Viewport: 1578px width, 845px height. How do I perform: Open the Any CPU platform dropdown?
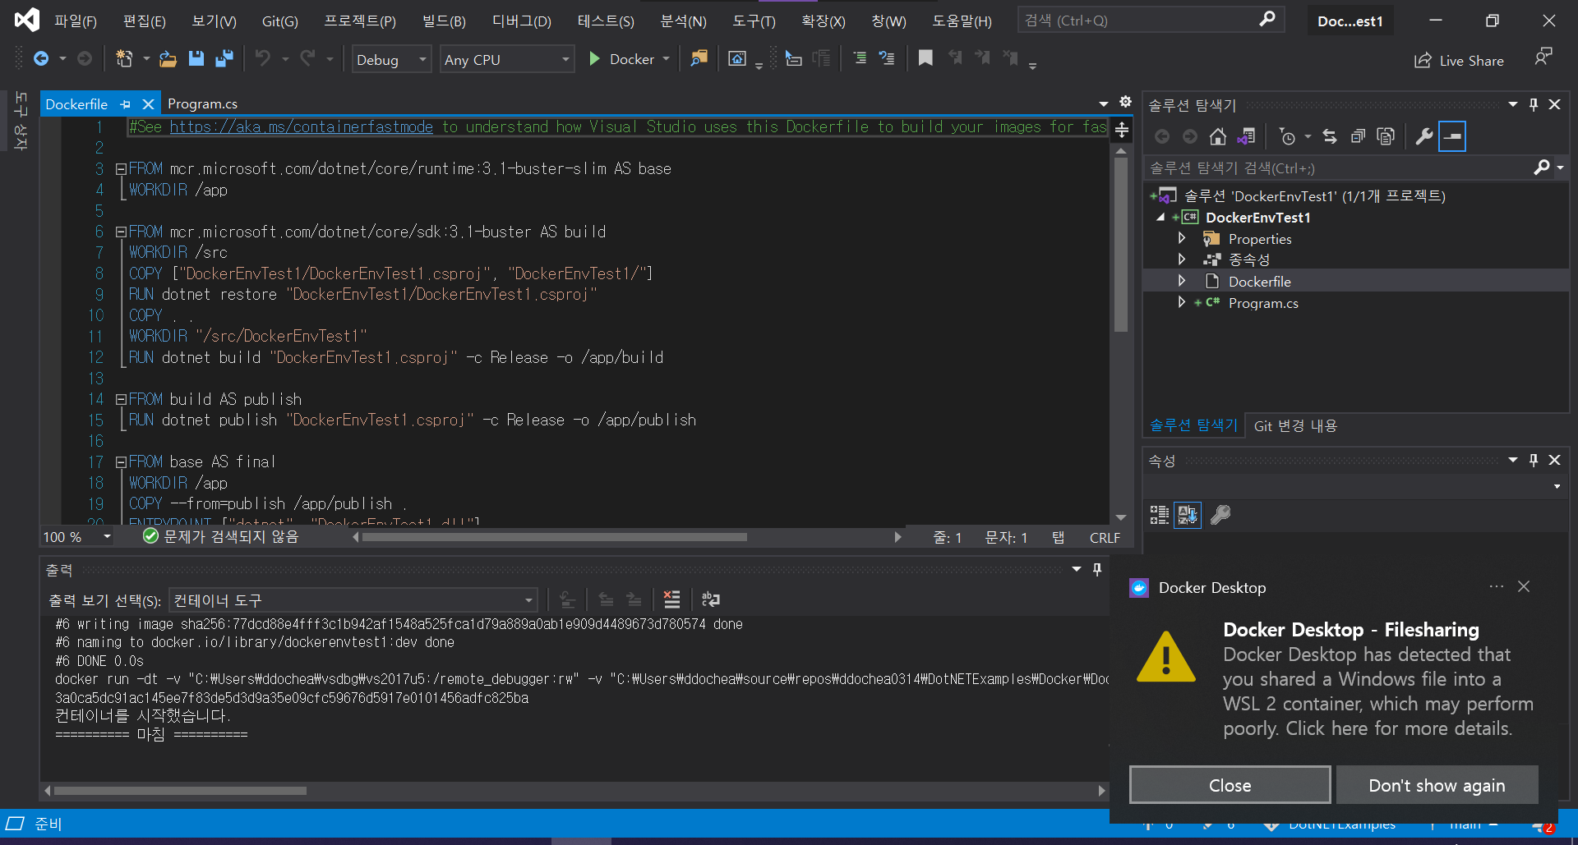pyautogui.click(x=506, y=60)
